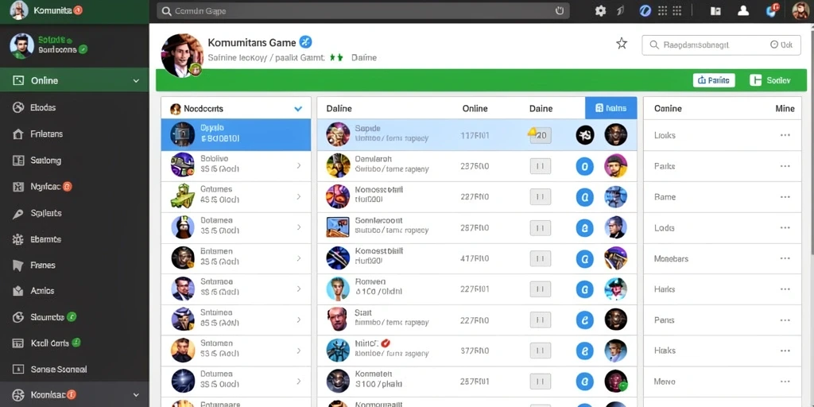Click the Parite button on green bar
The image size is (814, 407).
click(714, 80)
